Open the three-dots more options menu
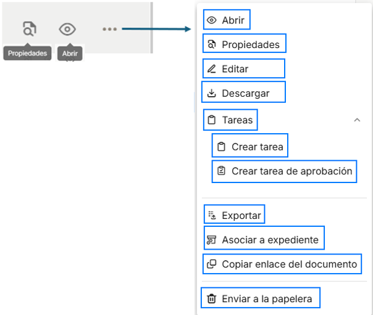This screenshot has height=315, width=373. coord(110,29)
